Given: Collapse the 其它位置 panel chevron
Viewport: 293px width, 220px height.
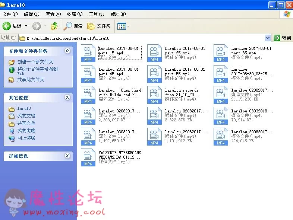Looking at the screenshot, I should click(x=67, y=97).
